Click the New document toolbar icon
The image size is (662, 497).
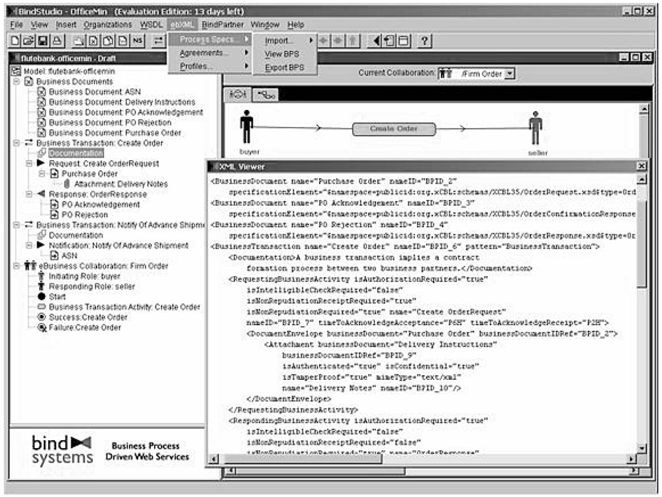point(16,41)
